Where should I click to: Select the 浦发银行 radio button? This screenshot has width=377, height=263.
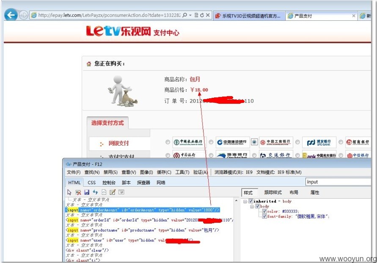(297, 142)
